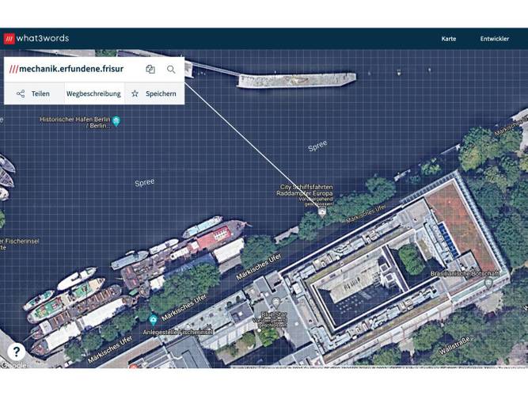Click the star icon beside Speichern
The width and height of the screenshot is (528, 396).
(x=135, y=93)
